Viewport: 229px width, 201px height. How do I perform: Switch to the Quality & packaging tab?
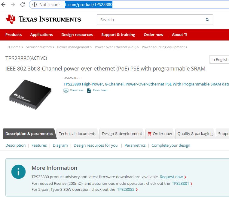(x=195, y=134)
